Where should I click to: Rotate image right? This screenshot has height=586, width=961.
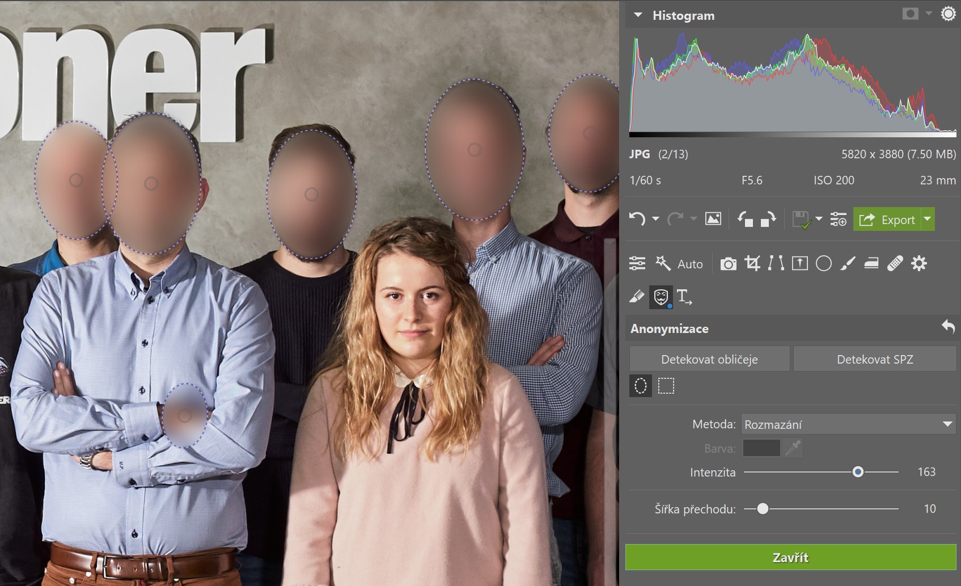tap(768, 219)
